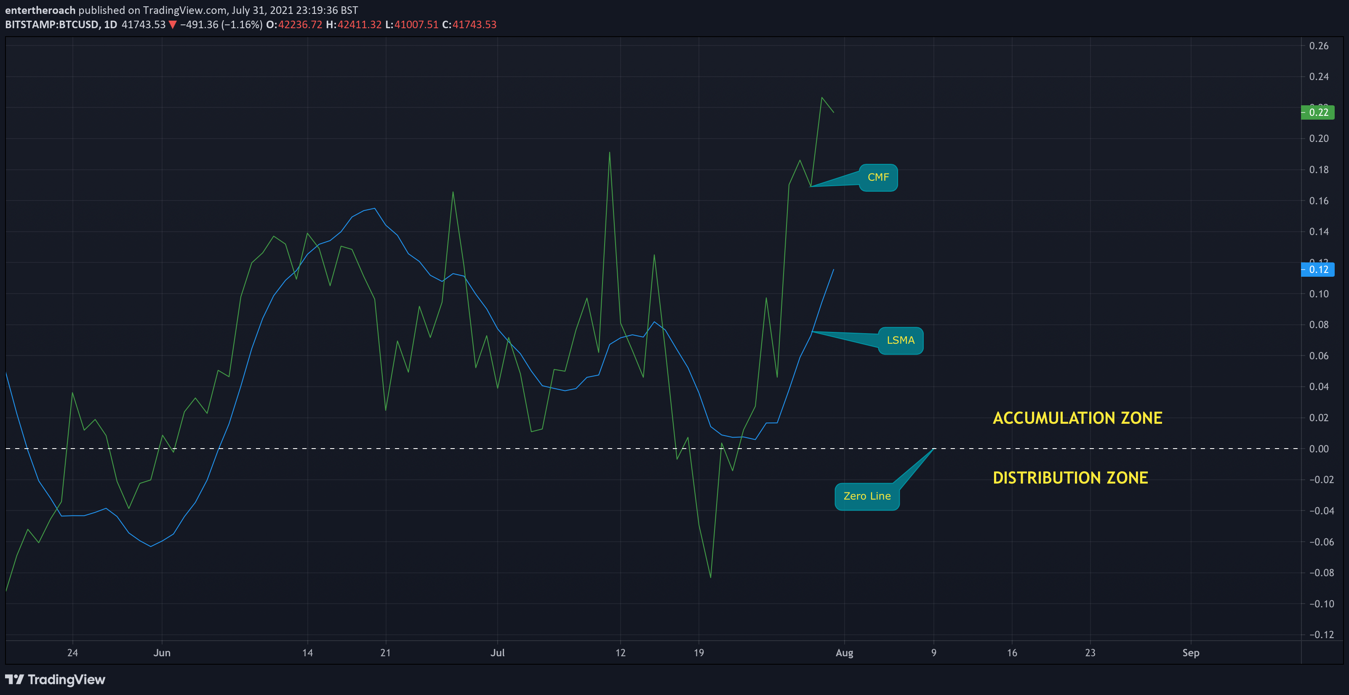This screenshot has width=1349, height=695.
Task: Click the 0.20 value on price scale
Action: point(1319,138)
